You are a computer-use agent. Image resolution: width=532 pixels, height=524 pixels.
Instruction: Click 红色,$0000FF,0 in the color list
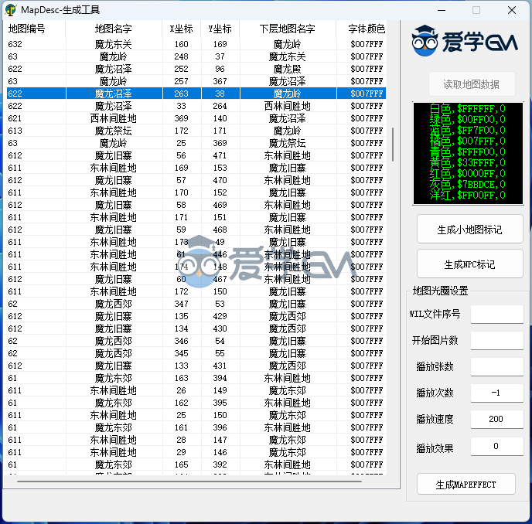tap(468, 174)
